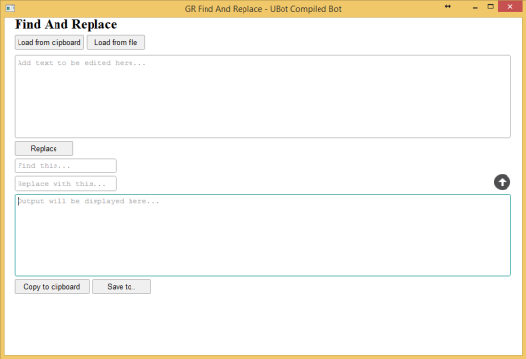The height and width of the screenshot is (359, 526).
Task: Click the 'Replace with this...' field
Action: [65, 183]
